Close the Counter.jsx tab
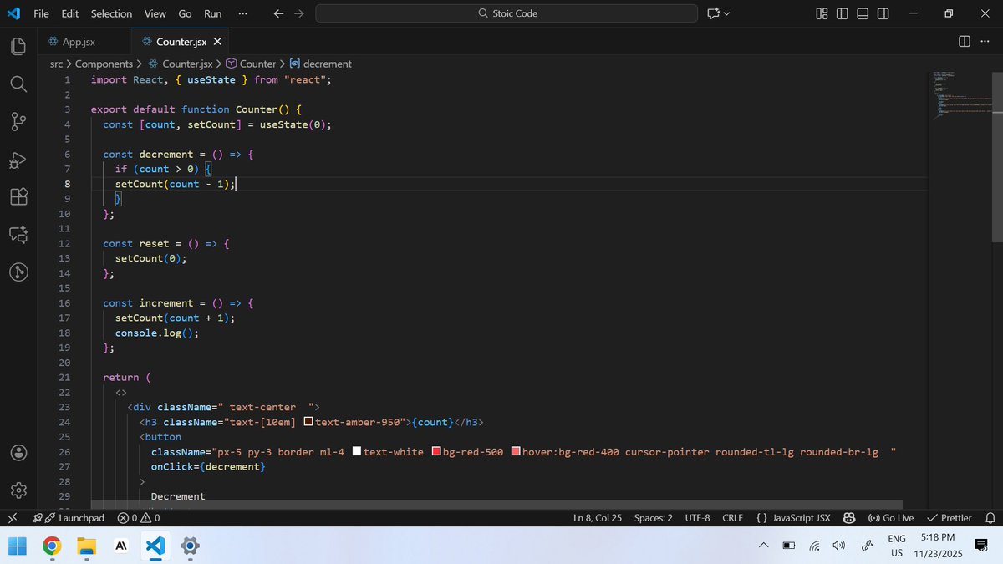The image size is (1003, 564). [217, 41]
